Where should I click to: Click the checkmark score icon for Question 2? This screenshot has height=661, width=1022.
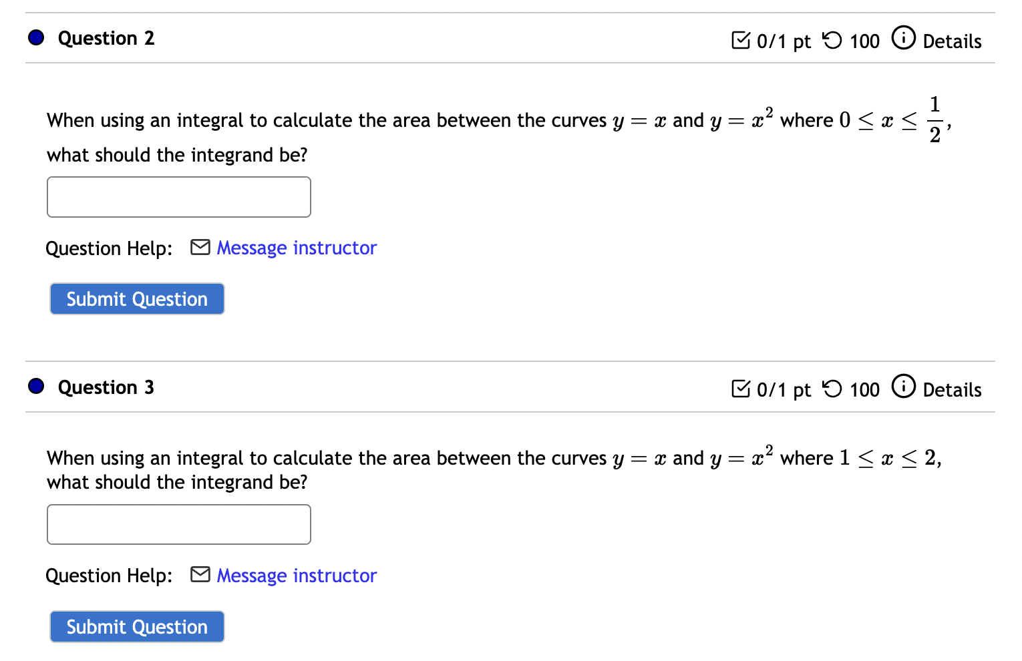[x=741, y=40]
